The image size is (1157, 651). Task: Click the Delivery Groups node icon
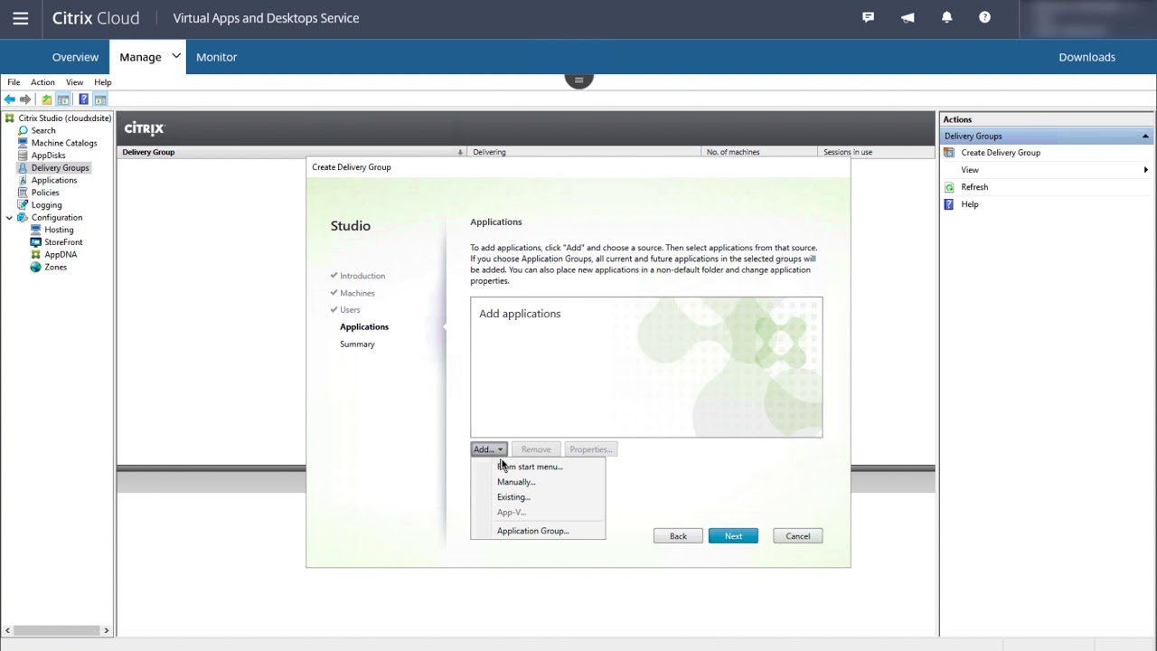[x=24, y=167]
